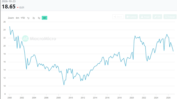Click the 26 y-axis label
The width and height of the screenshot is (177, 99).
[4, 22]
